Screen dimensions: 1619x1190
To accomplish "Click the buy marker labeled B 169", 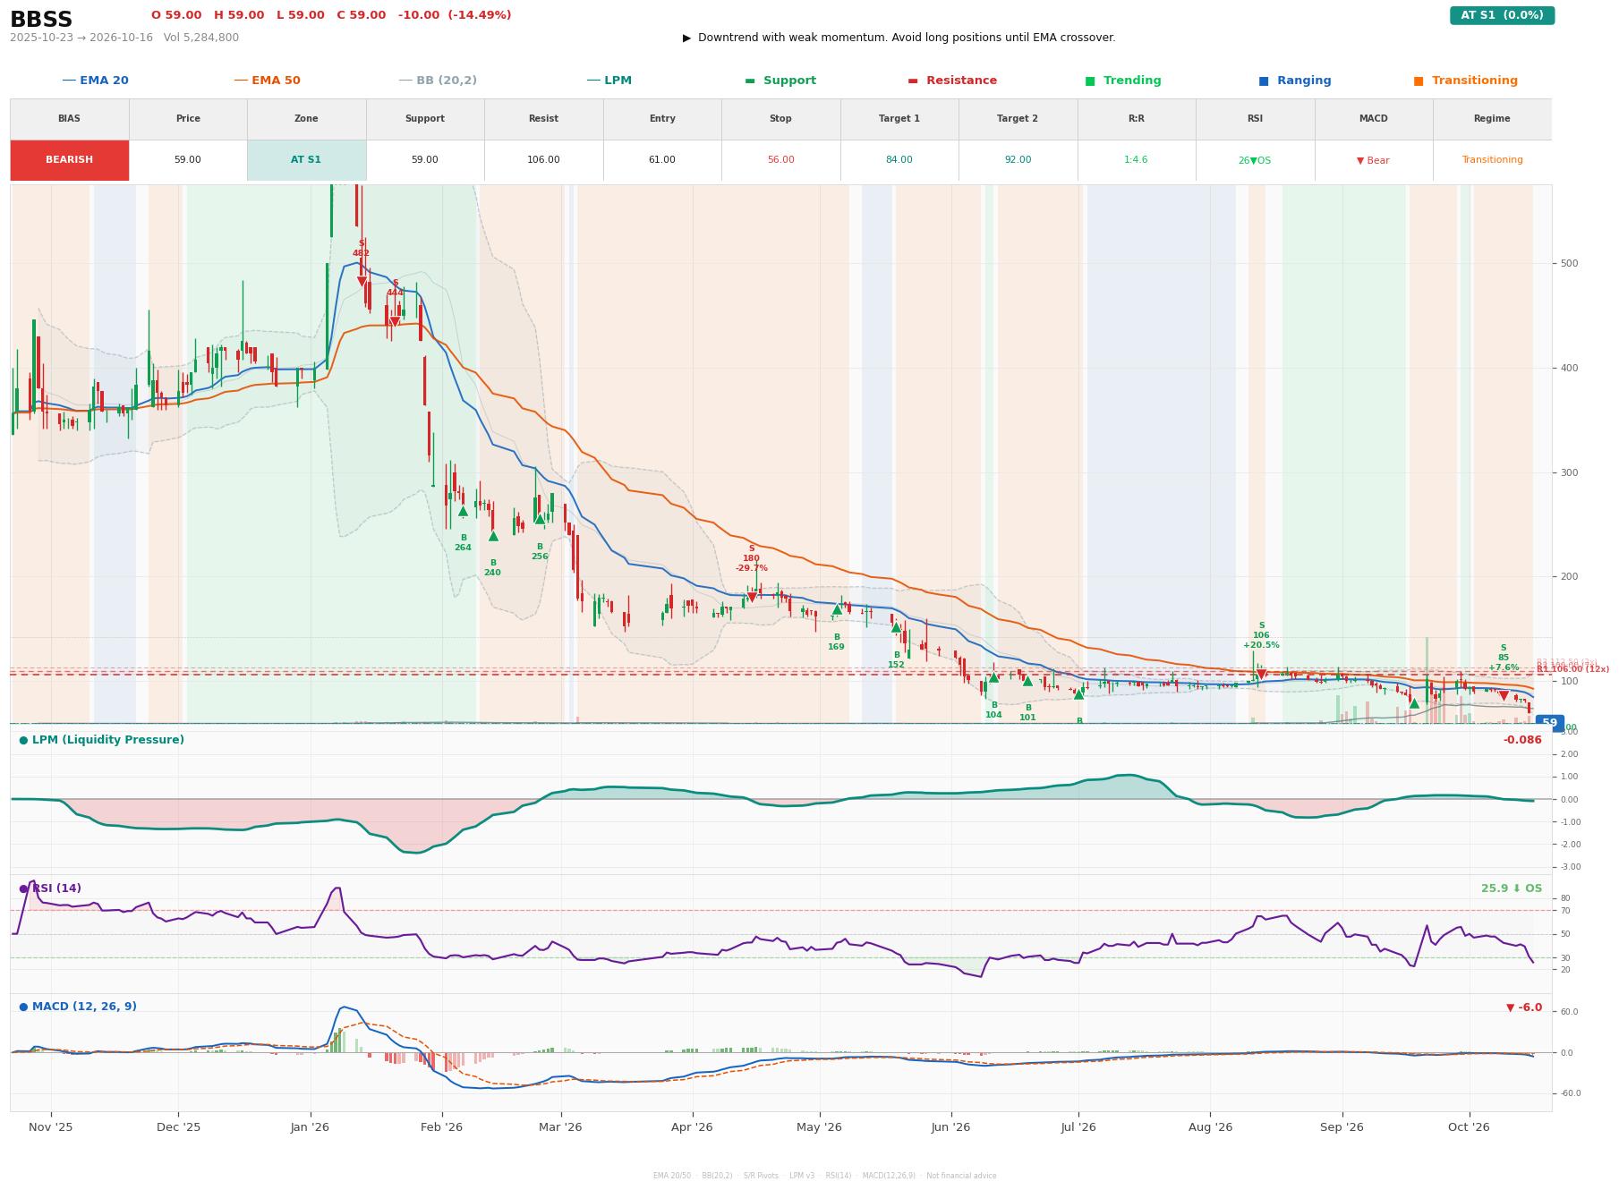I will click(x=837, y=609).
